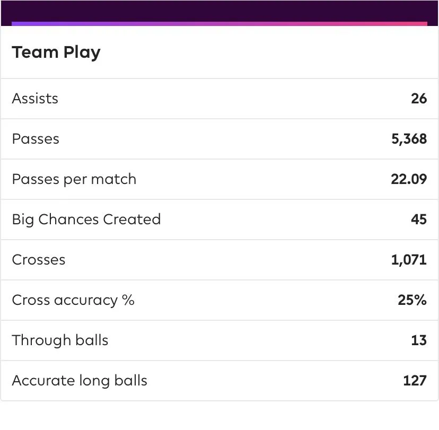The width and height of the screenshot is (439, 430).
Task: Select the 1,071 crosses value
Action: [x=409, y=260]
